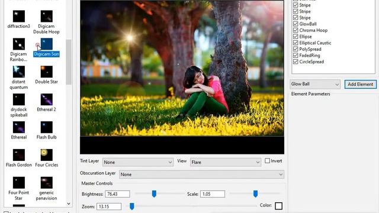Choose the Digicam Double Hoop preset

click(x=46, y=17)
